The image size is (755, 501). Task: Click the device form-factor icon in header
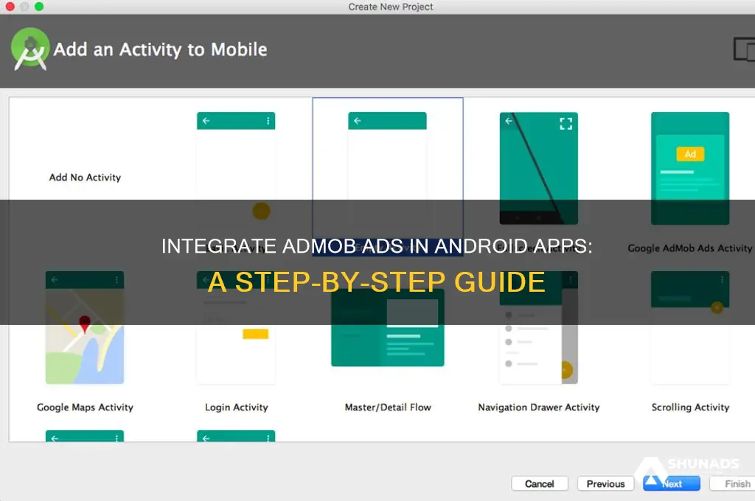[x=744, y=49]
